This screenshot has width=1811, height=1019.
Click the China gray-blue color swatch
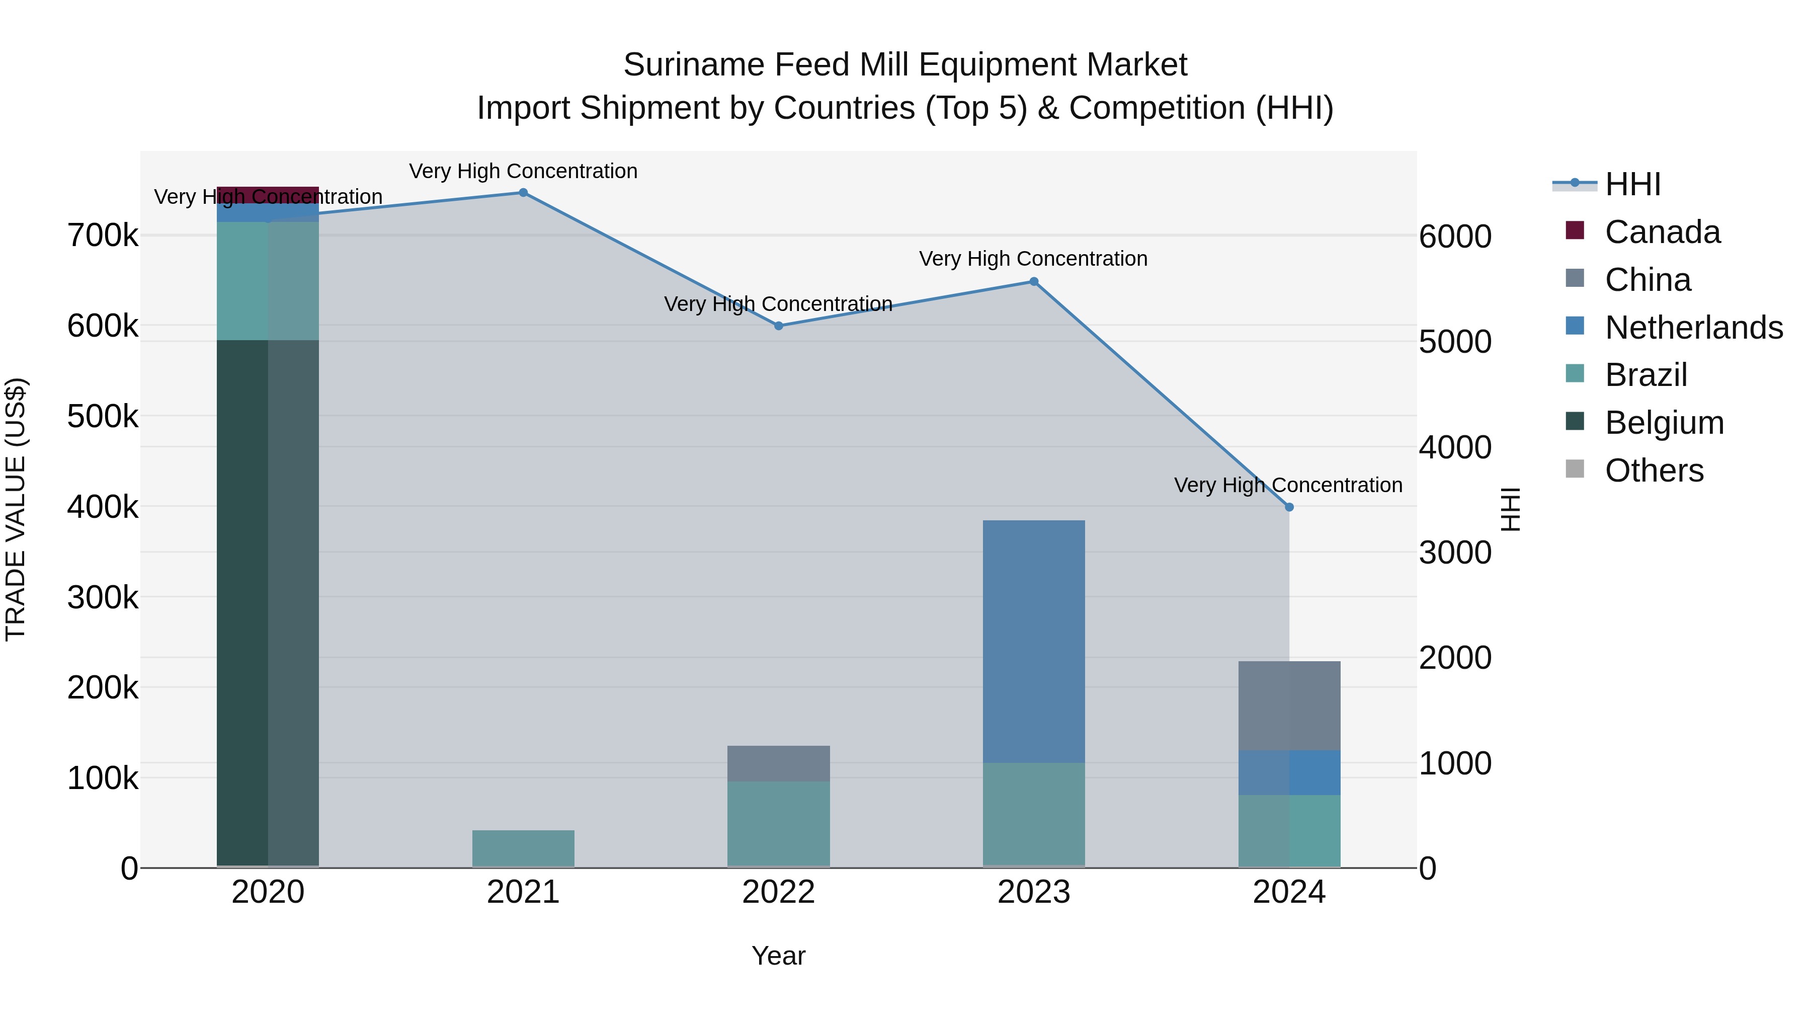point(1575,278)
